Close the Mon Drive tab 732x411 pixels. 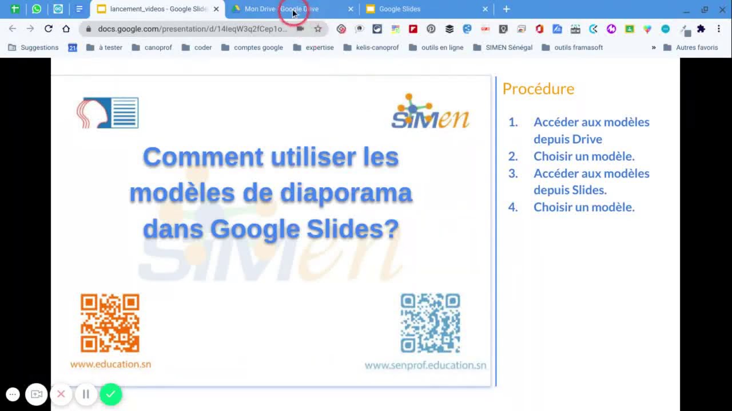[x=351, y=9]
